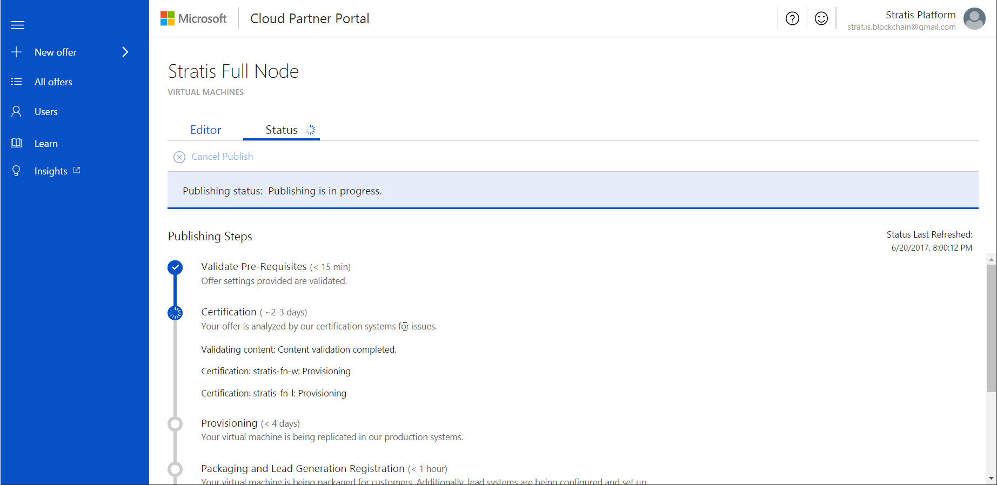Click the Packaging and Lead Generation step circle
This screenshot has width=997, height=485.
pyautogui.click(x=175, y=469)
